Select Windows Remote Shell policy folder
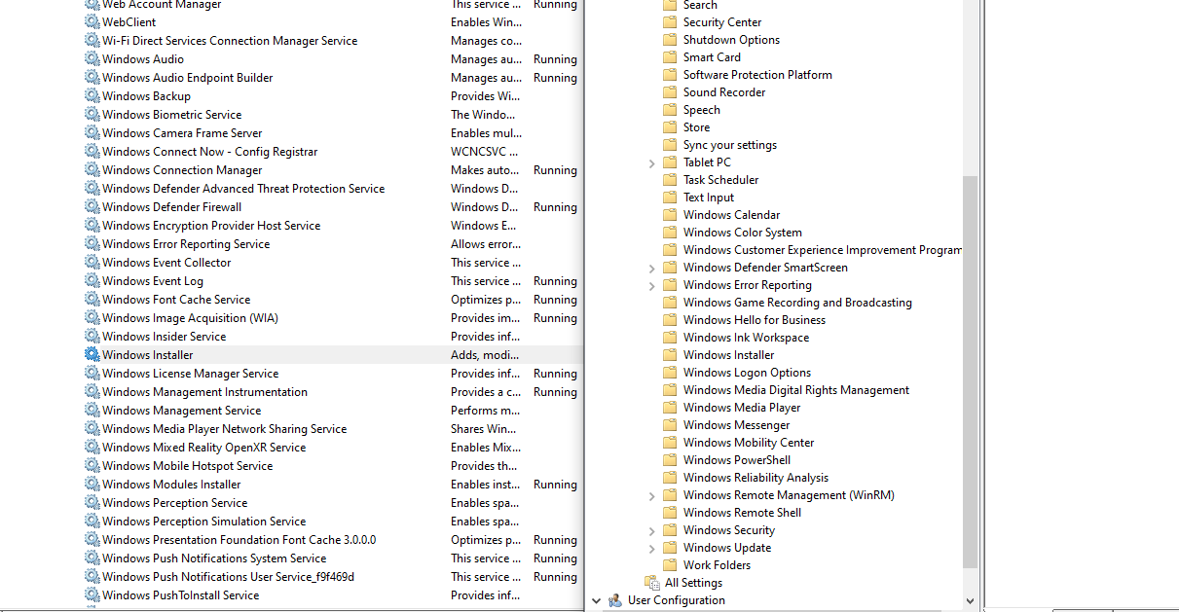1179x612 pixels. pyautogui.click(x=742, y=513)
